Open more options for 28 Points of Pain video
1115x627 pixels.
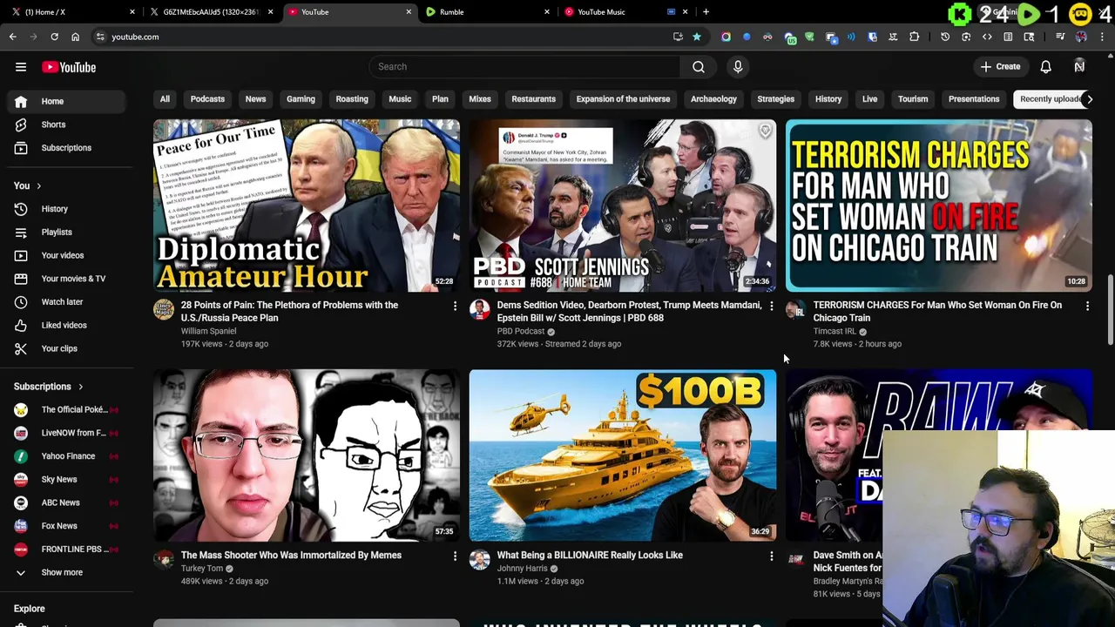(x=455, y=306)
